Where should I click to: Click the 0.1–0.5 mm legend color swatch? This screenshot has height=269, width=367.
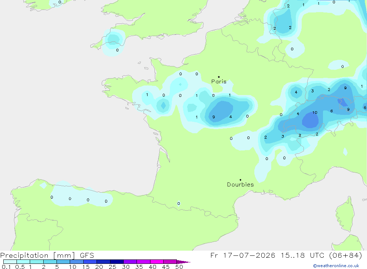[10, 262]
